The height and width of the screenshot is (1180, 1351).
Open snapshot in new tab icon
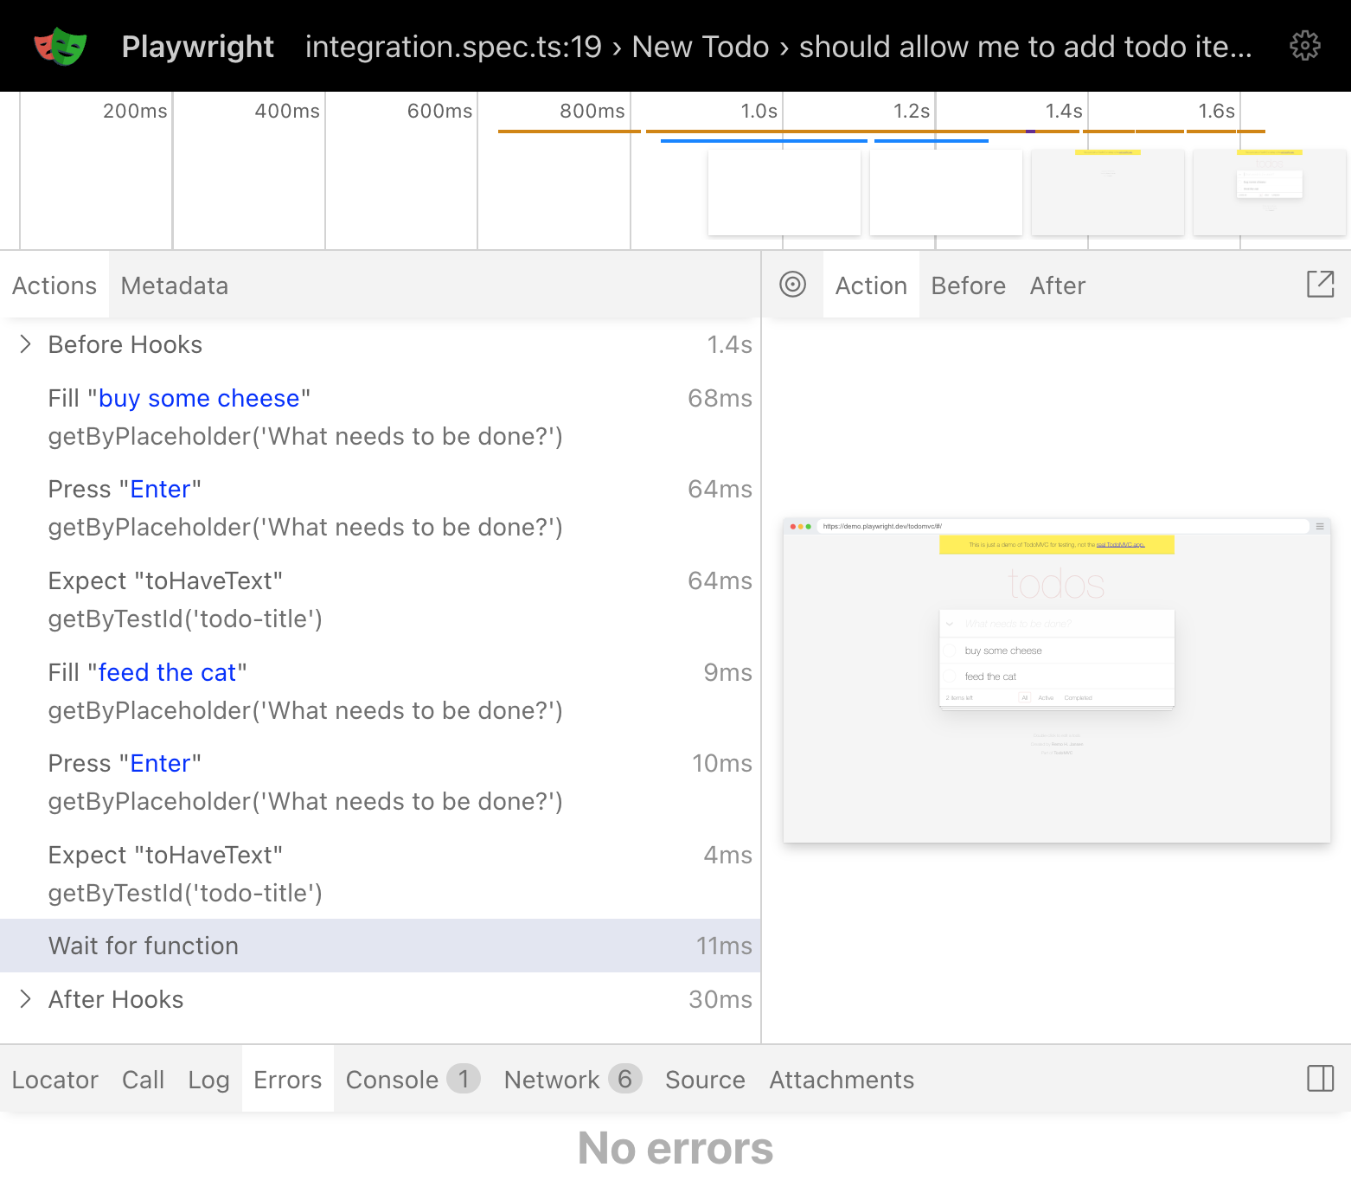1320,285
